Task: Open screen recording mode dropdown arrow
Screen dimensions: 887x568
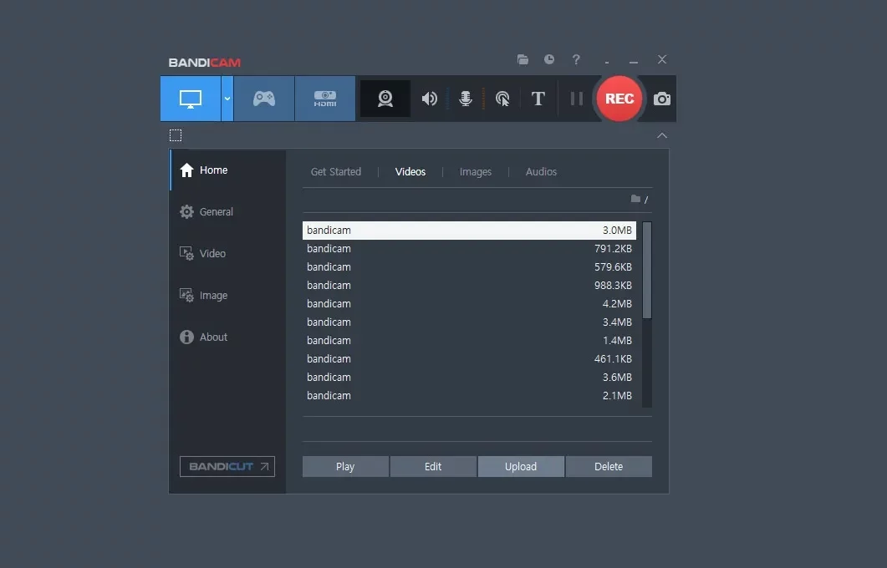Action: (x=227, y=99)
